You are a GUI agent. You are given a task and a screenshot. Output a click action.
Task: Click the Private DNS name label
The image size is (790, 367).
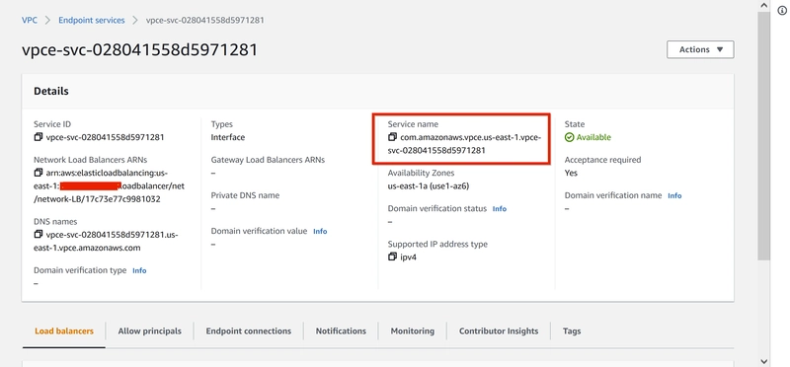click(x=245, y=195)
